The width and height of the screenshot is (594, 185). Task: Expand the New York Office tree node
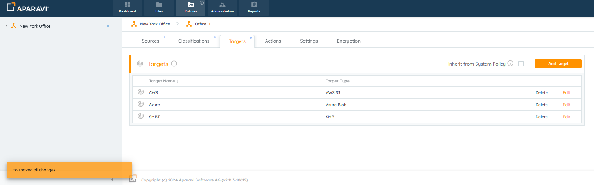click(7, 26)
